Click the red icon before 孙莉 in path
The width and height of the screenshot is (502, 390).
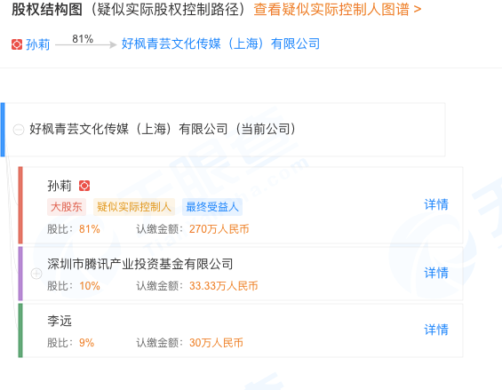coord(17,44)
